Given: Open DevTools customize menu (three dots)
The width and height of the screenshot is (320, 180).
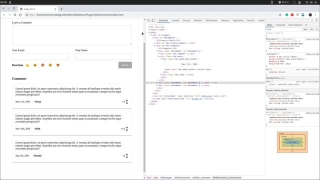Looking at the screenshot, I should 312,20.
